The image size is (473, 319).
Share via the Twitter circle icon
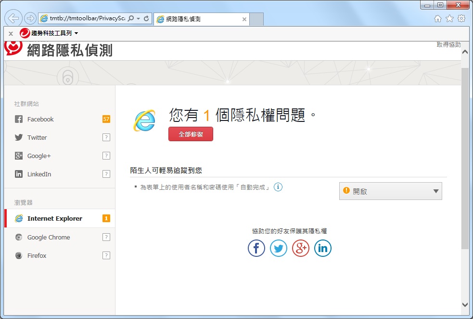pos(279,248)
